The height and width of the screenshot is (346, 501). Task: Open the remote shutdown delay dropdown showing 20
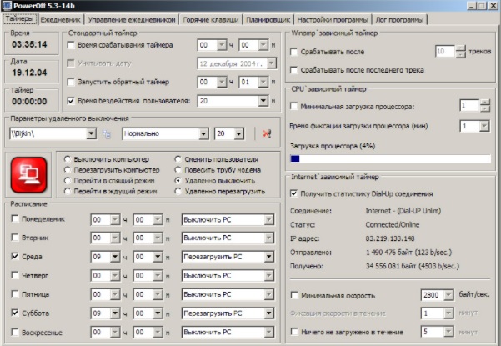(x=238, y=134)
